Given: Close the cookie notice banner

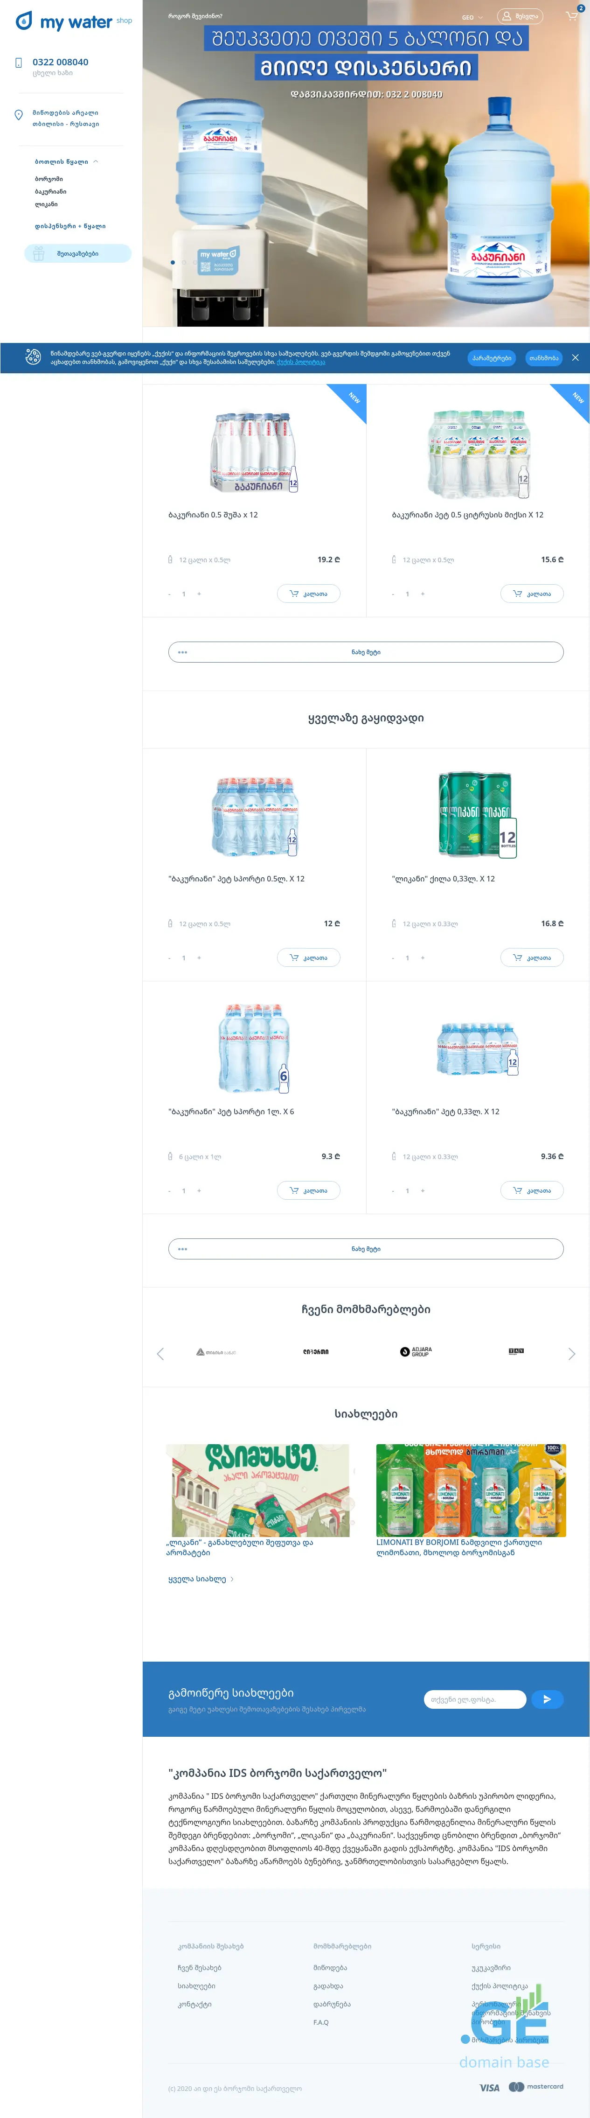Looking at the screenshot, I should click(x=575, y=357).
